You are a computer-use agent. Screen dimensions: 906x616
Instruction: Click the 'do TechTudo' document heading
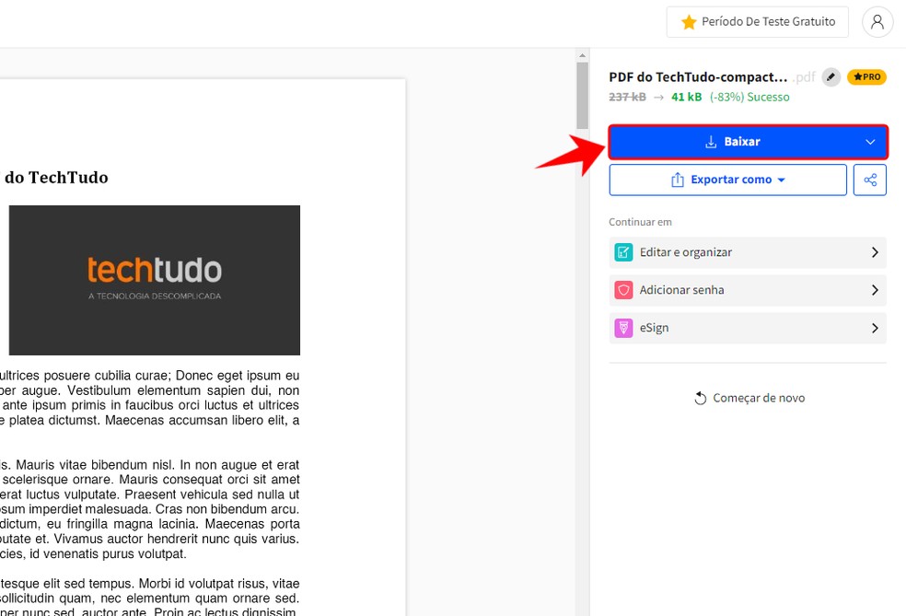pyautogui.click(x=56, y=178)
